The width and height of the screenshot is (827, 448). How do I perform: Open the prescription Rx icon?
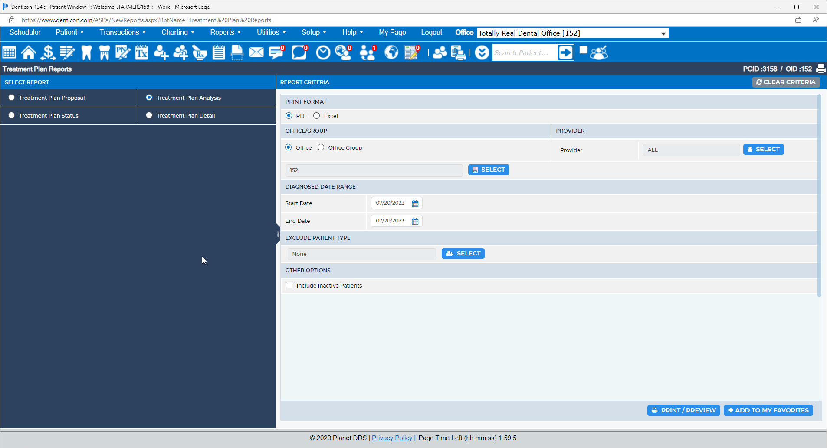point(200,53)
